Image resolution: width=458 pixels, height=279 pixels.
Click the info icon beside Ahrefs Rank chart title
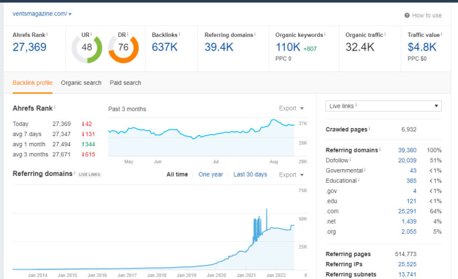click(x=55, y=107)
